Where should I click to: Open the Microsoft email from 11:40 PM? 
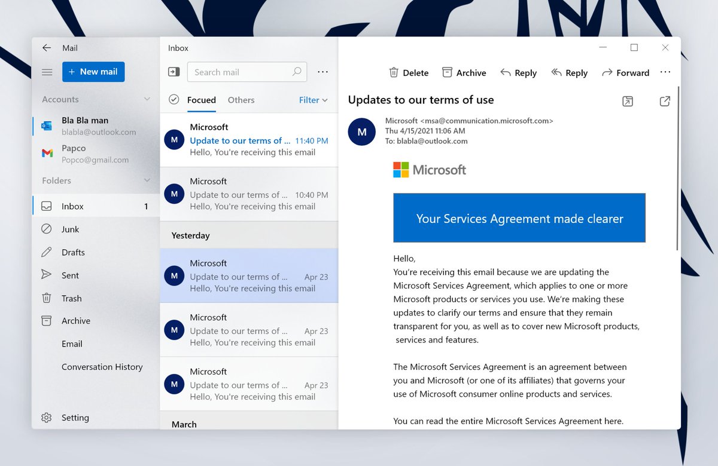point(249,140)
